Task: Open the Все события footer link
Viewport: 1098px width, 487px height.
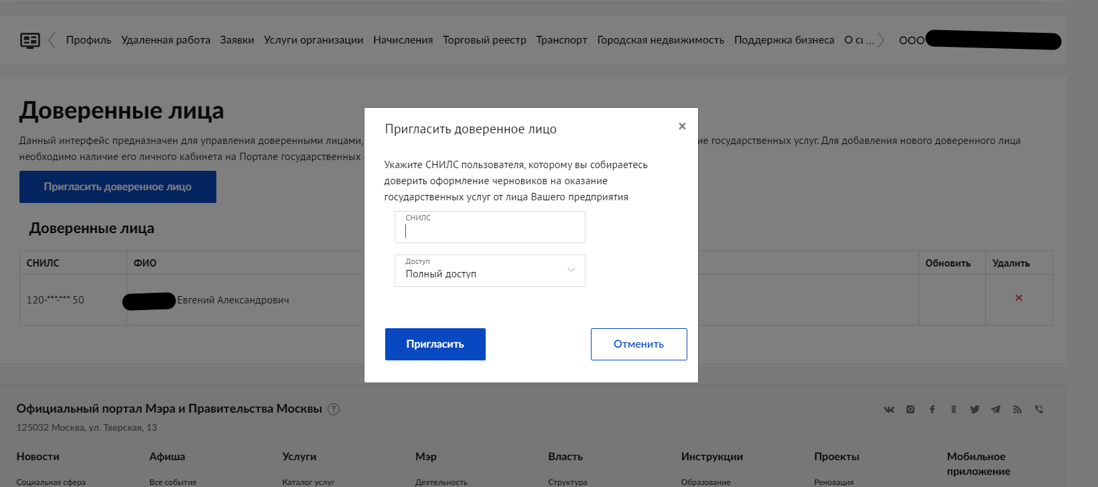Action: point(173,482)
